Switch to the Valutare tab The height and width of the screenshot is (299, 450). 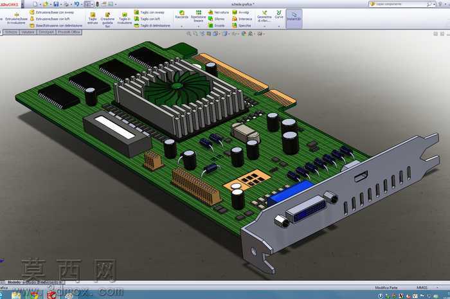point(28,32)
